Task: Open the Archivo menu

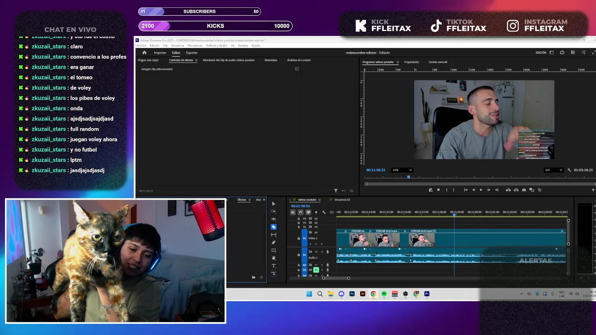Action: tap(141, 46)
